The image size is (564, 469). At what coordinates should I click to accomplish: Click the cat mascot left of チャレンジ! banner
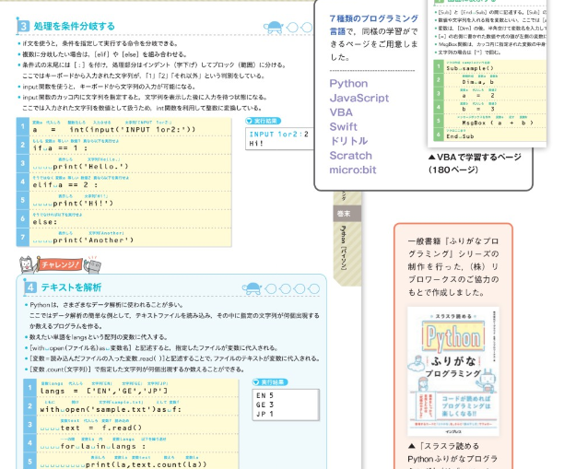27,264
